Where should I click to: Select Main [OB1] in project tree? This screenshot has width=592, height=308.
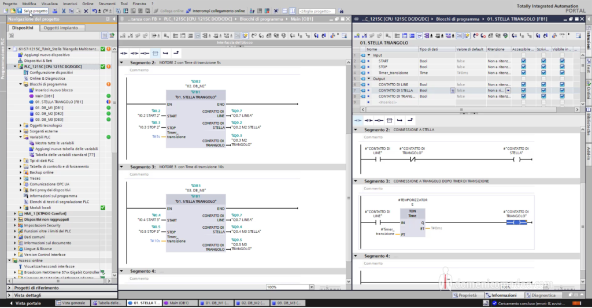coord(44,96)
